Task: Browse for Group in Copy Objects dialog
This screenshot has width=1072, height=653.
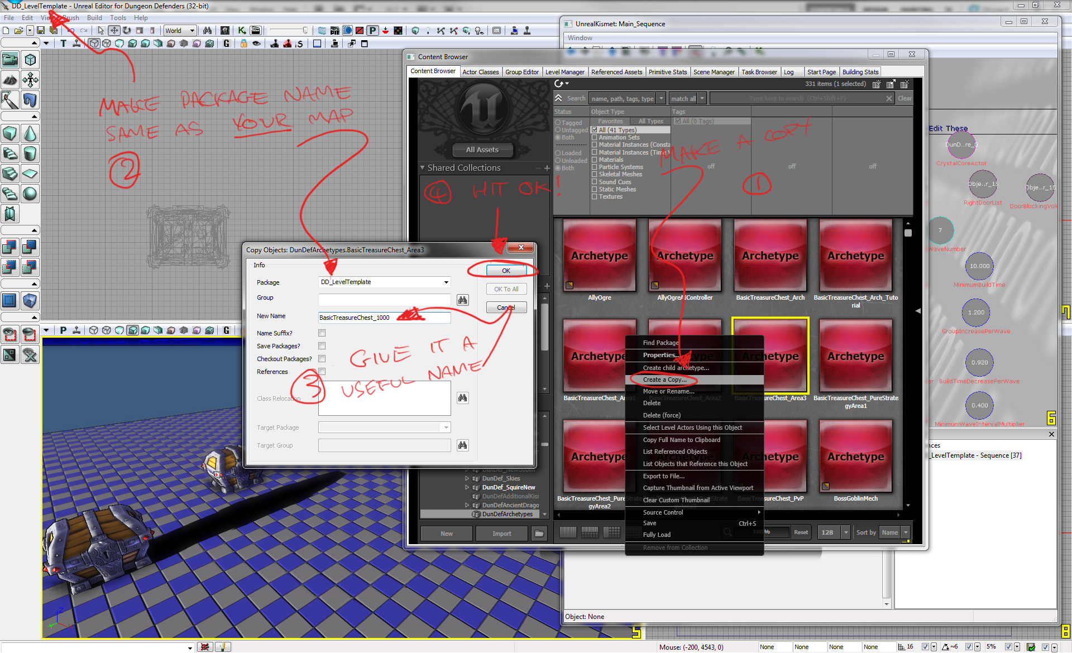Action: [463, 300]
